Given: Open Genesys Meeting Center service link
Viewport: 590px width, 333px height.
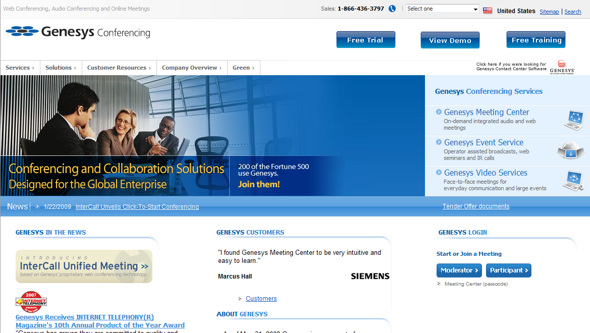Looking at the screenshot, I should [487, 112].
